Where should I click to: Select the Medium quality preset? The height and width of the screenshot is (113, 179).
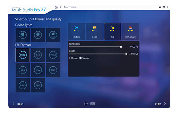(x=76, y=32)
